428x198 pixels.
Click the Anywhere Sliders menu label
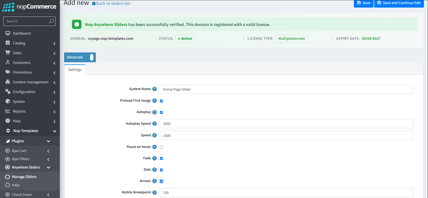tap(26, 167)
